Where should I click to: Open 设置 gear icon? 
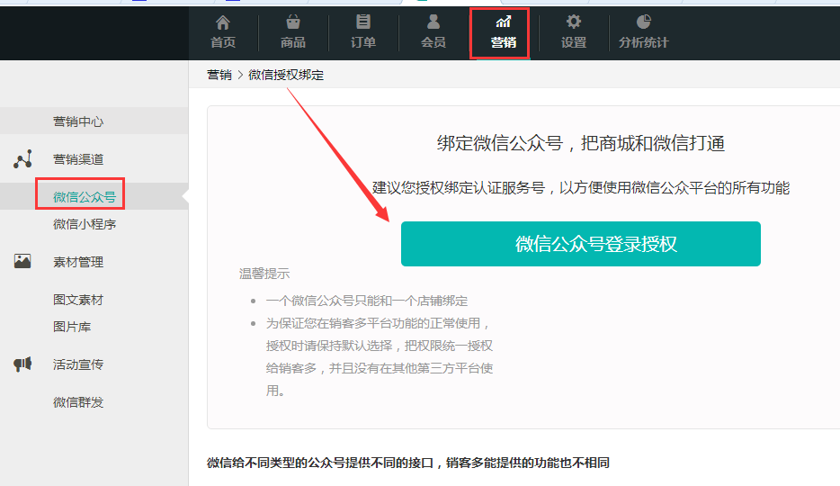coord(574,22)
